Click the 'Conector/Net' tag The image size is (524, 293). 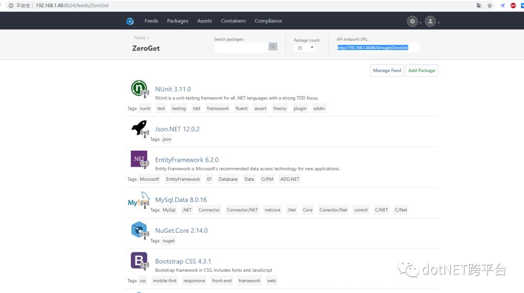[x=333, y=210]
